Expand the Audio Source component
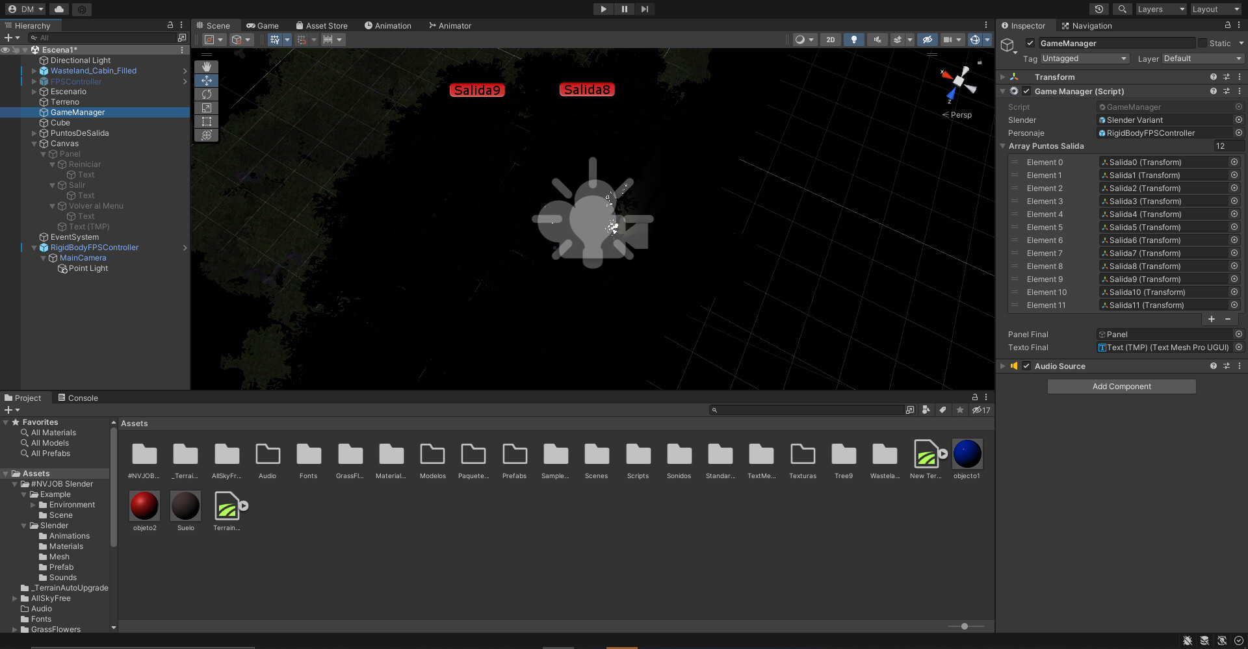 pyautogui.click(x=1002, y=366)
